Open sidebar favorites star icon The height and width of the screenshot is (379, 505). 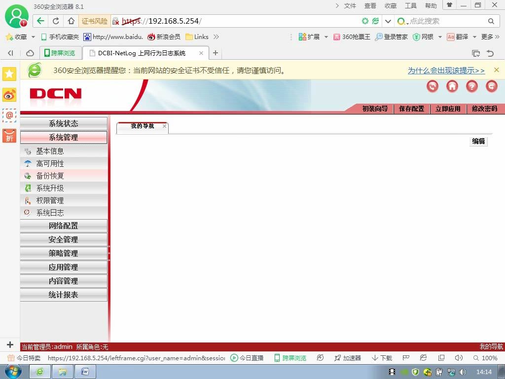point(9,74)
